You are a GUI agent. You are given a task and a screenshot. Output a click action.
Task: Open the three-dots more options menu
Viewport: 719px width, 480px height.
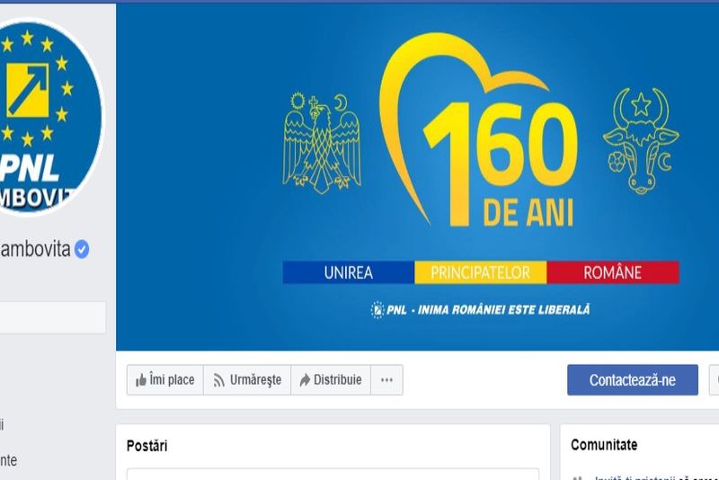click(x=386, y=379)
